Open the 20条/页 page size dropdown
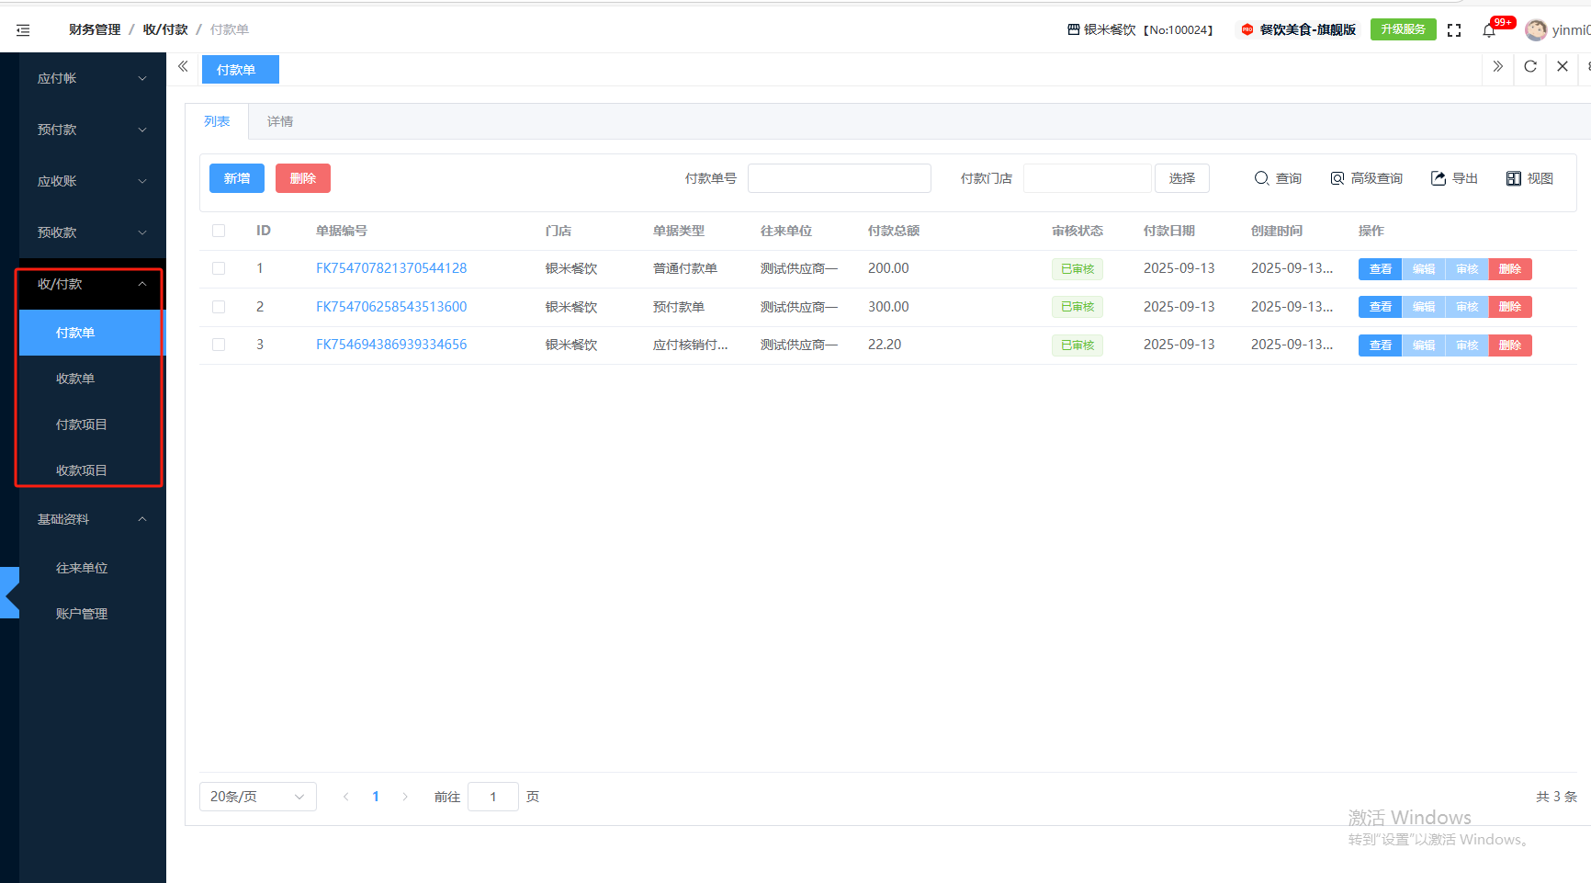Screen dimensions: 1591x883 pyautogui.click(x=257, y=797)
